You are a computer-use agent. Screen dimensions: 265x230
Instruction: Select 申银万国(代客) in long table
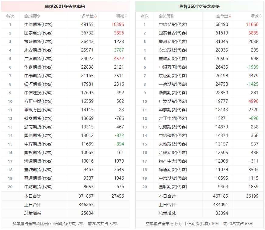click(x=38, y=110)
